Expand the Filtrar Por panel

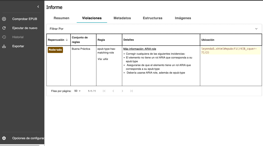(256, 29)
